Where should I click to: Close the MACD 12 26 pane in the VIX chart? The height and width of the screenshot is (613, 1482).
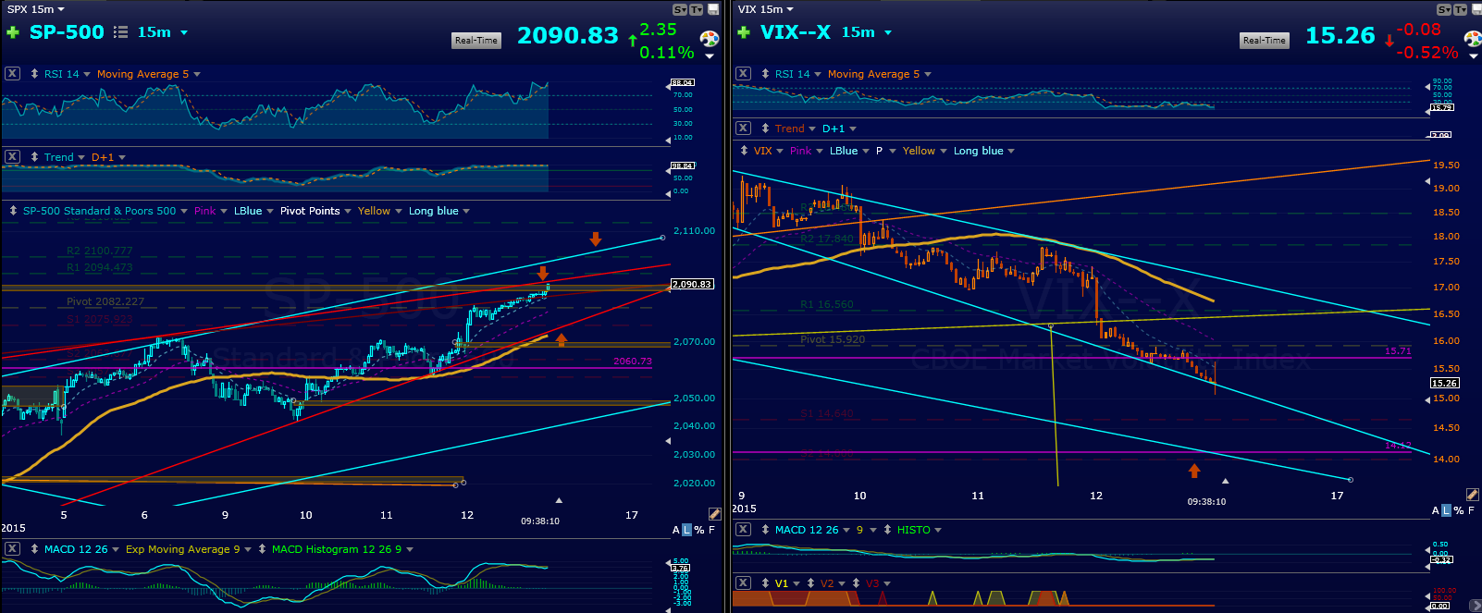tap(743, 530)
